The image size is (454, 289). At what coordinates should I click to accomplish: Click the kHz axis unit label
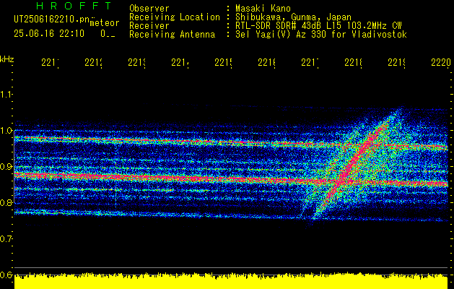pyautogui.click(x=6, y=60)
